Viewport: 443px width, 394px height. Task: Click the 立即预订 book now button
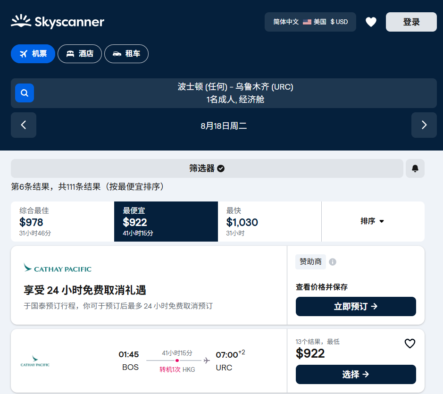point(356,307)
